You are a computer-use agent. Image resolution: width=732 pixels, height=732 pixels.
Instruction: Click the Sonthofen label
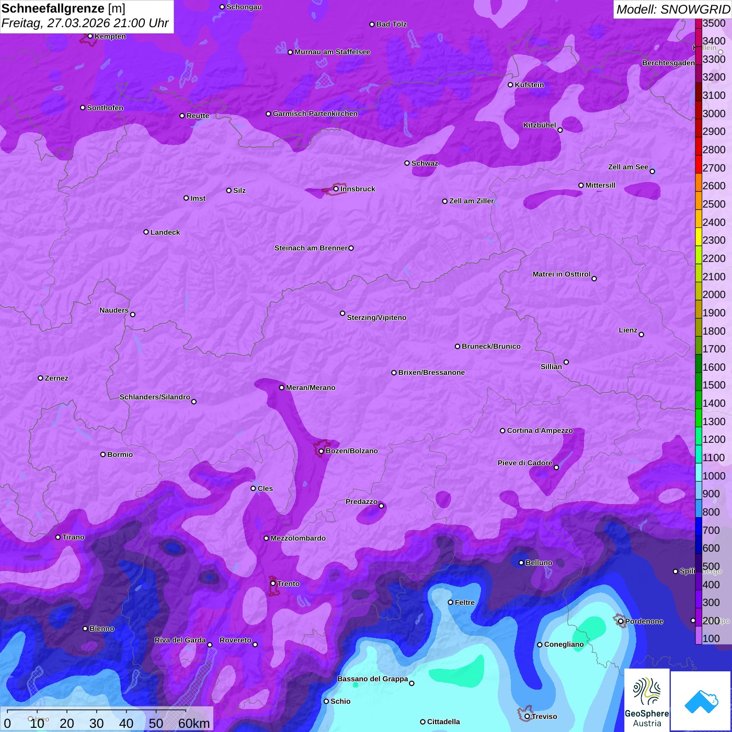click(105, 108)
